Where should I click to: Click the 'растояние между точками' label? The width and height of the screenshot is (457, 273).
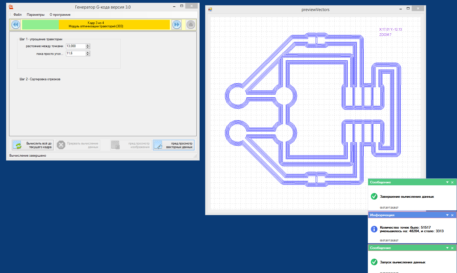(x=44, y=46)
